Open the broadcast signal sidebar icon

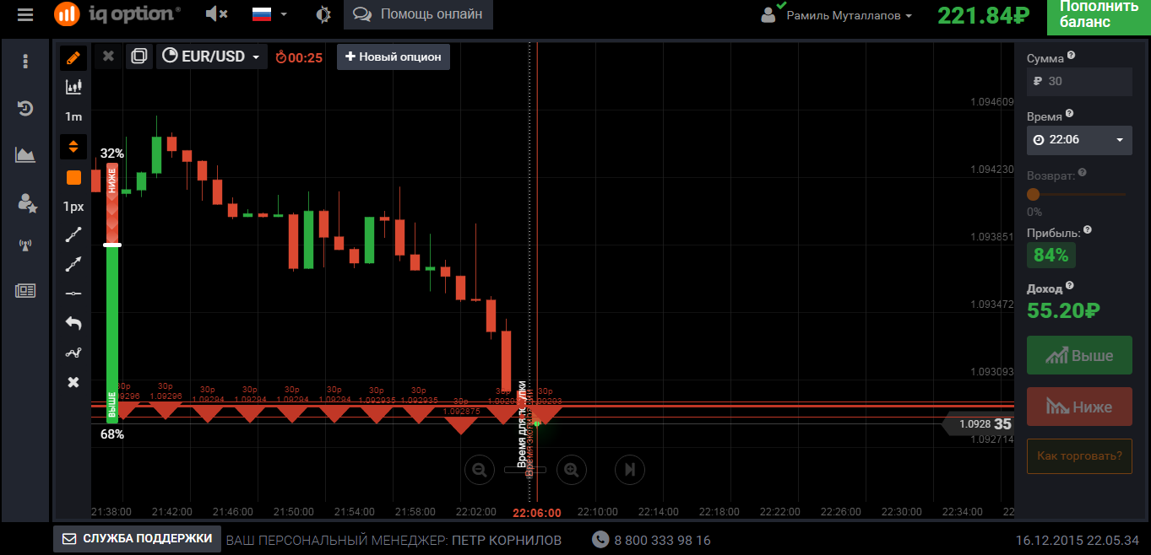point(26,246)
